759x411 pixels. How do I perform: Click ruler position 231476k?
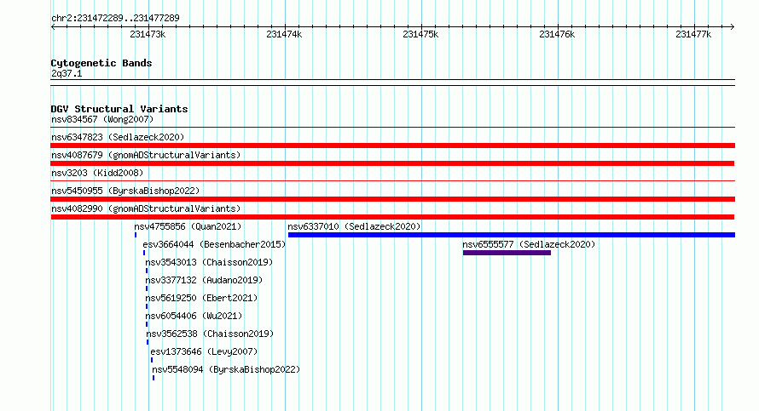coord(557,34)
